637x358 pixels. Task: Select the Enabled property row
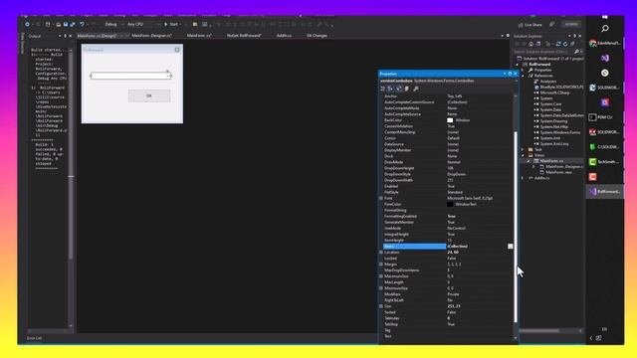pos(447,186)
